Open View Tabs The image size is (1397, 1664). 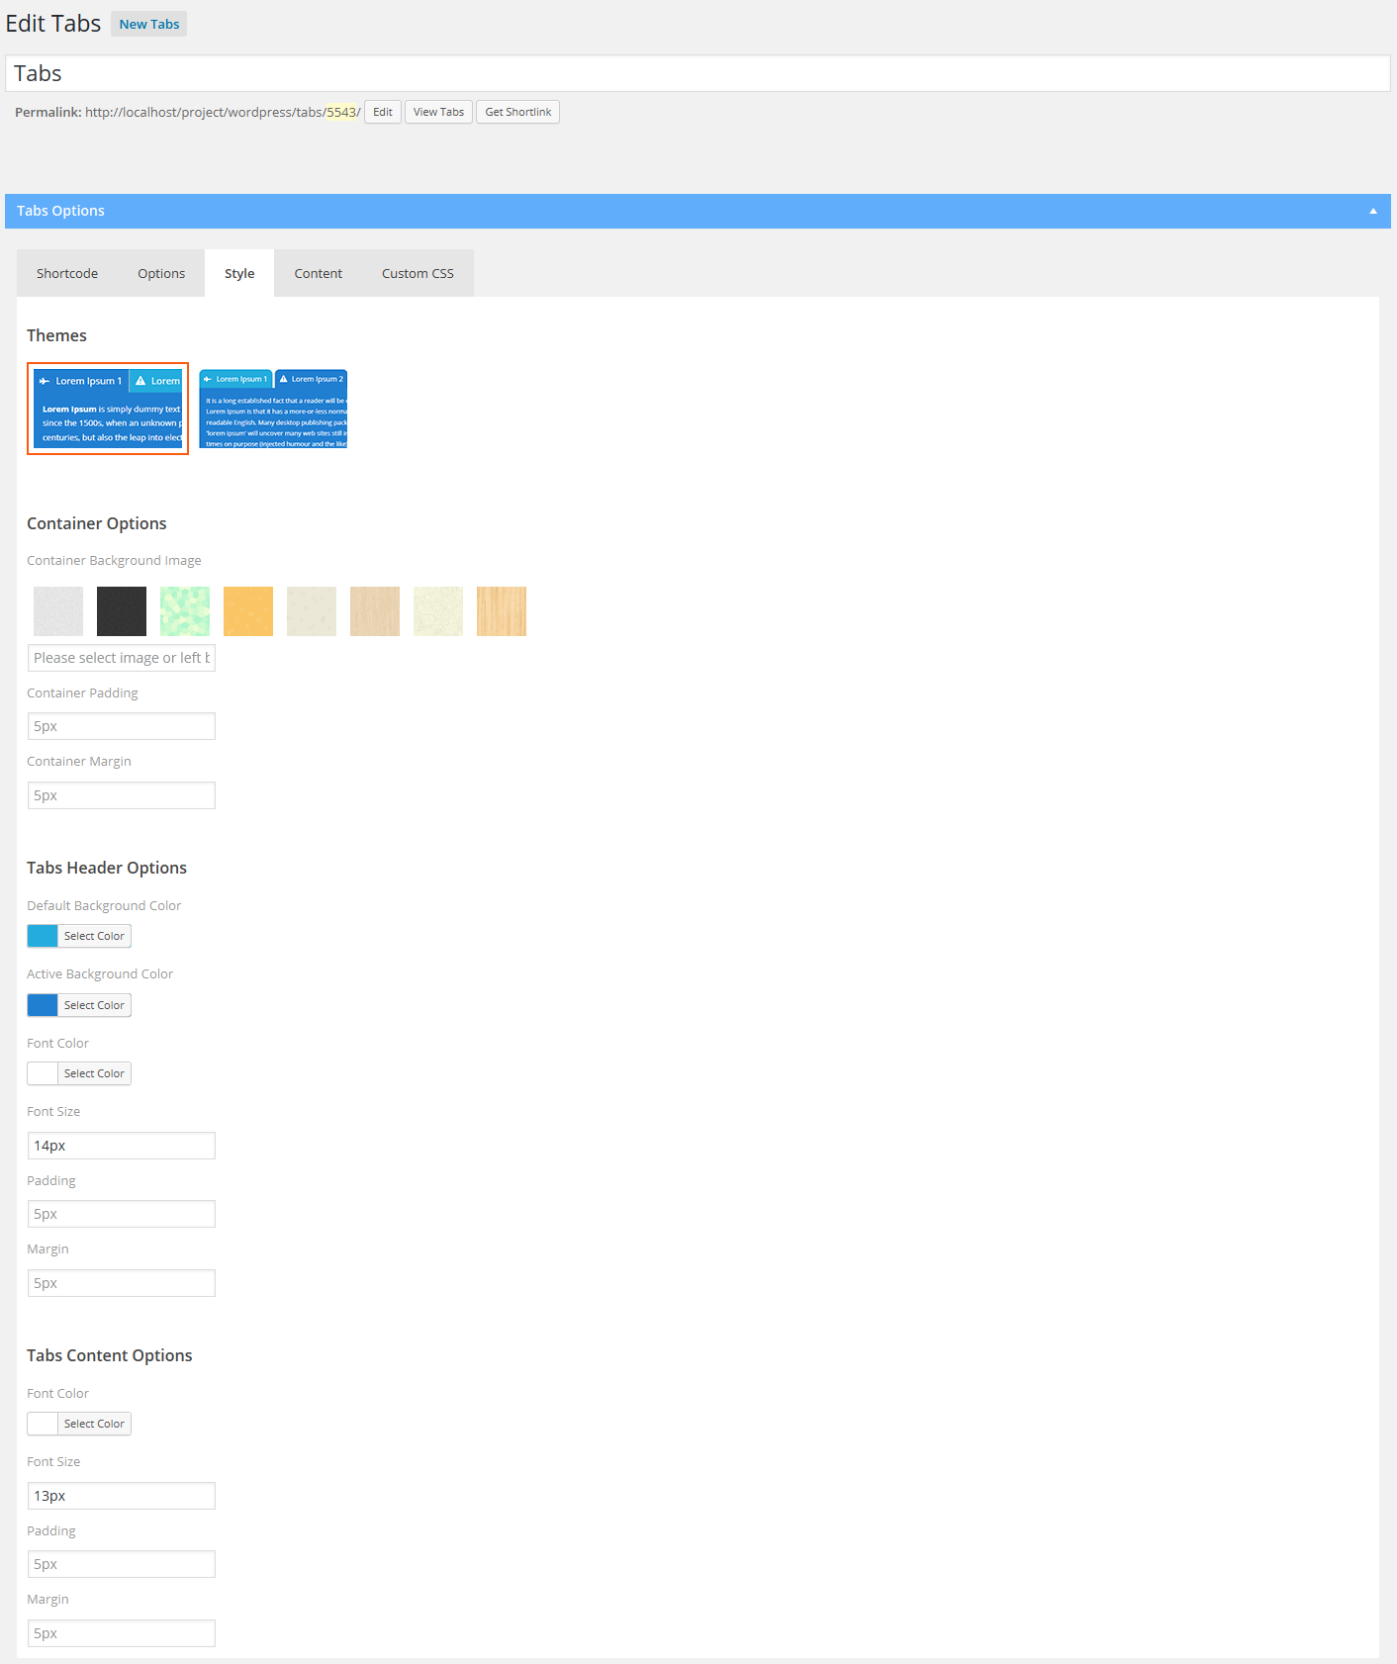tap(438, 112)
